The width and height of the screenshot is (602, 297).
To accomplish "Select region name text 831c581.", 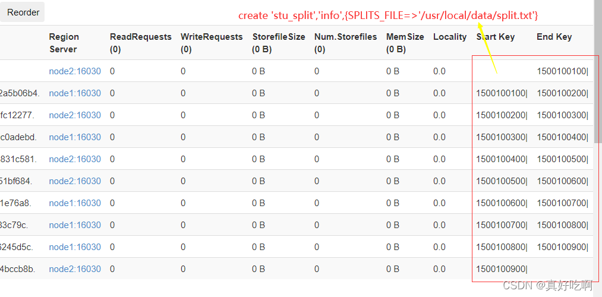I will [x=18, y=159].
